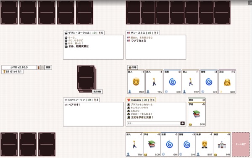Click the 探索 button near the version label
The image size is (252, 158).
[x=48, y=67]
